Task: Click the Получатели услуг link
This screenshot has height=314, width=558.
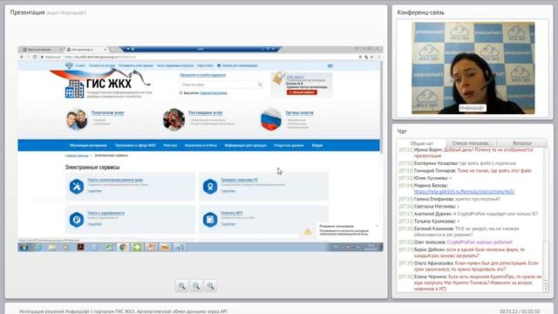Action: click(108, 113)
